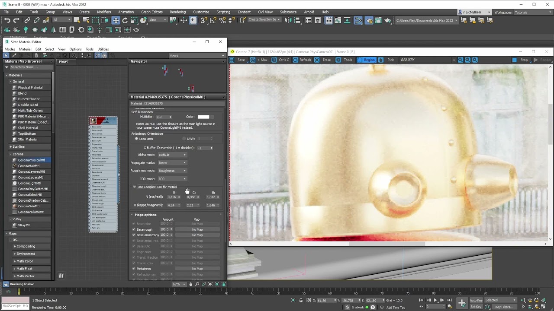Viewport: 554px width, 311px height.
Task: Open the IOR mode dropdown
Action: pos(172,179)
